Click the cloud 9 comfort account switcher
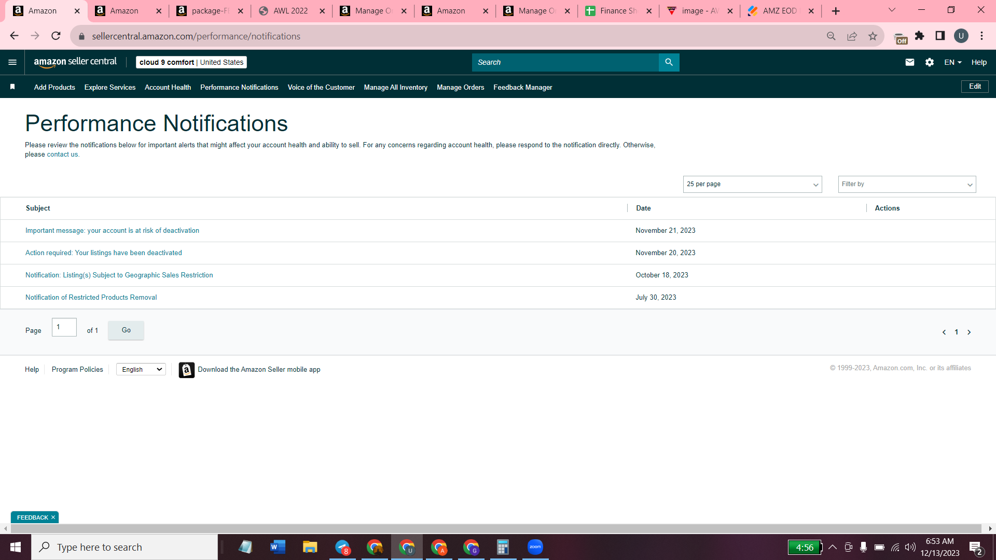 click(x=191, y=62)
